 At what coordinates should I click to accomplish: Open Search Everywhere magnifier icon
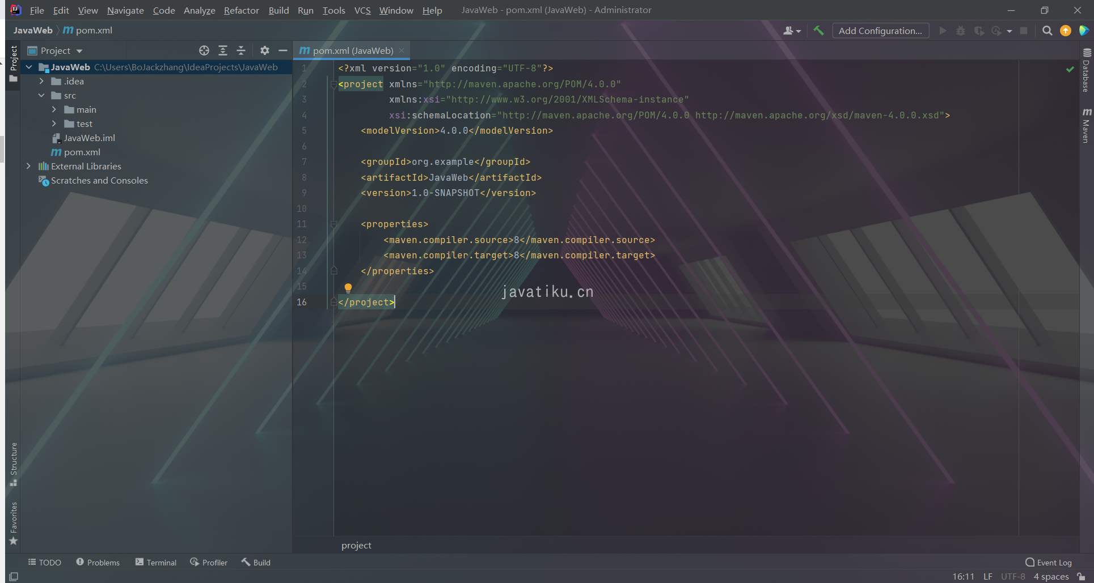(x=1047, y=31)
